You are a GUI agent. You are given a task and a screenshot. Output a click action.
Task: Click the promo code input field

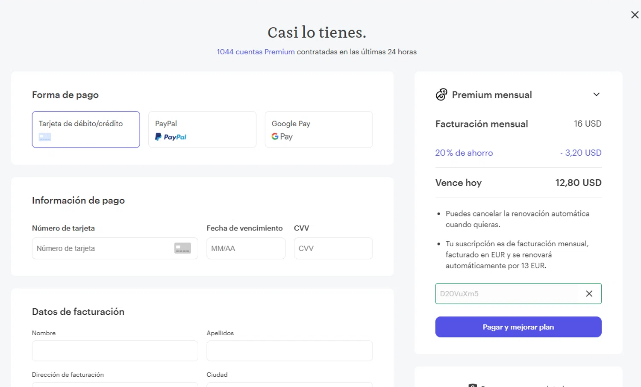tap(506, 294)
